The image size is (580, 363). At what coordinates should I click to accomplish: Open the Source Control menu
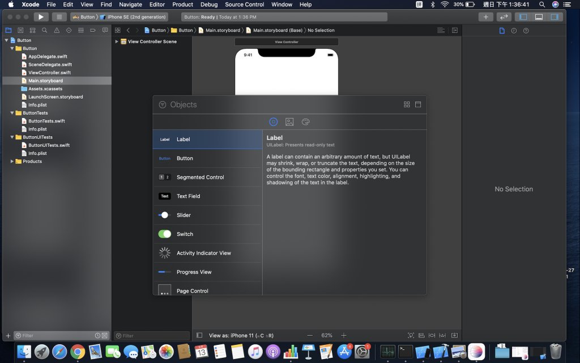pos(245,5)
